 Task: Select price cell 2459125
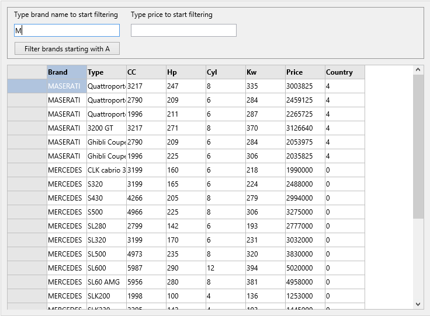click(x=306, y=100)
